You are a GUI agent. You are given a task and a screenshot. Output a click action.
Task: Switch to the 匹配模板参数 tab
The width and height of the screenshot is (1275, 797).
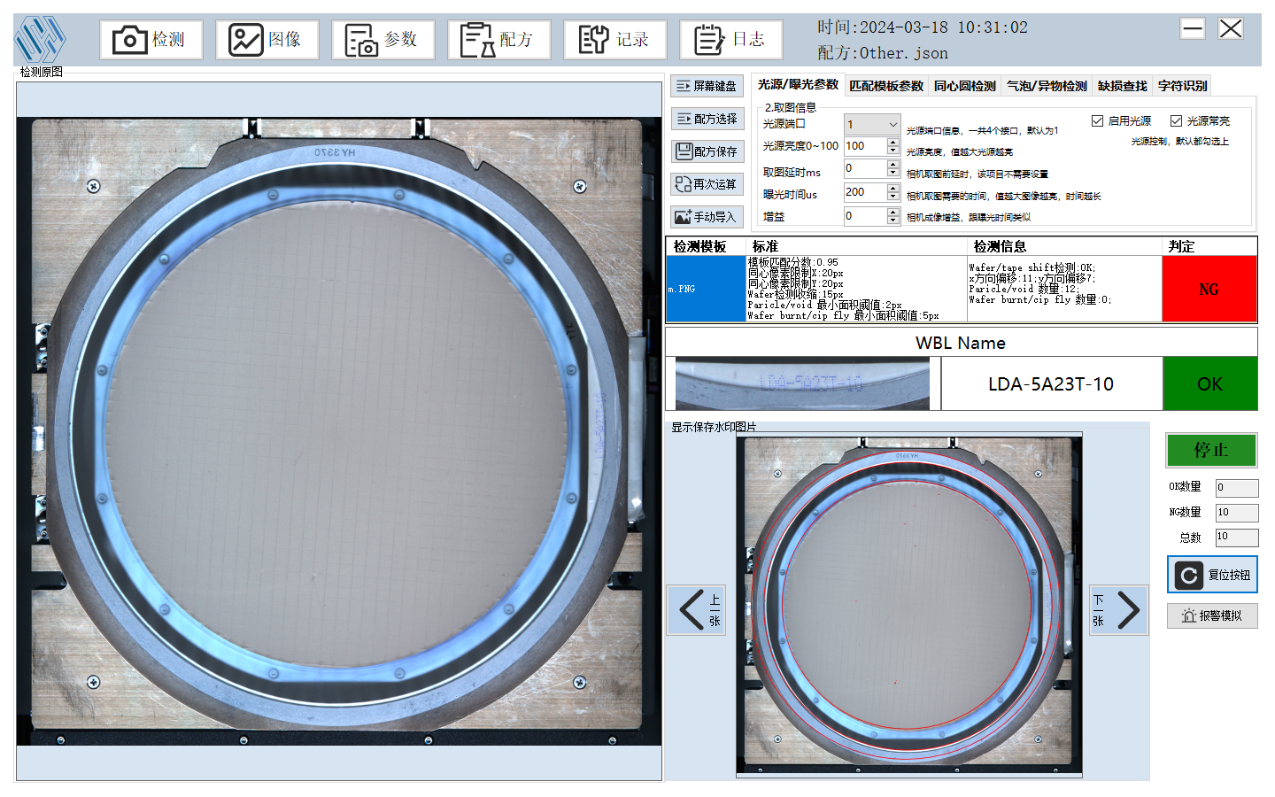pos(885,86)
